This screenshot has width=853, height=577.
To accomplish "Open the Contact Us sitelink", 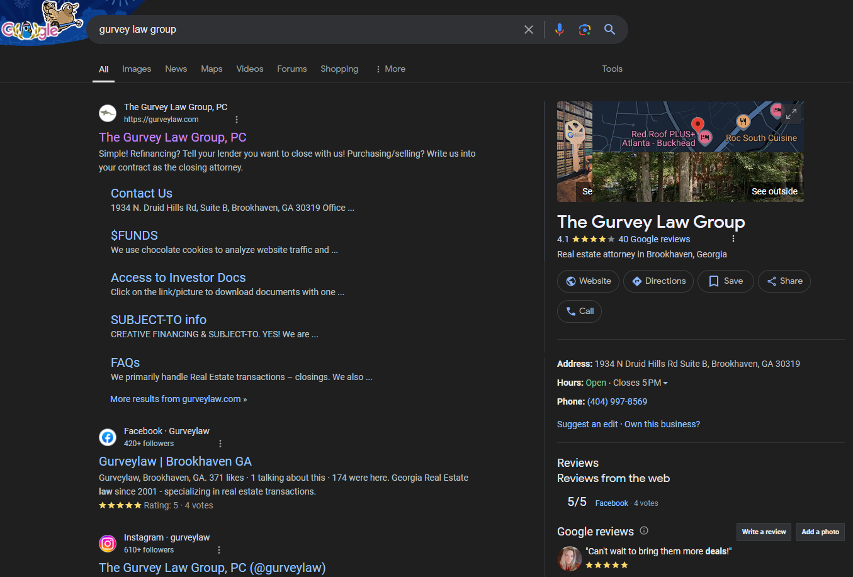I will (x=142, y=193).
